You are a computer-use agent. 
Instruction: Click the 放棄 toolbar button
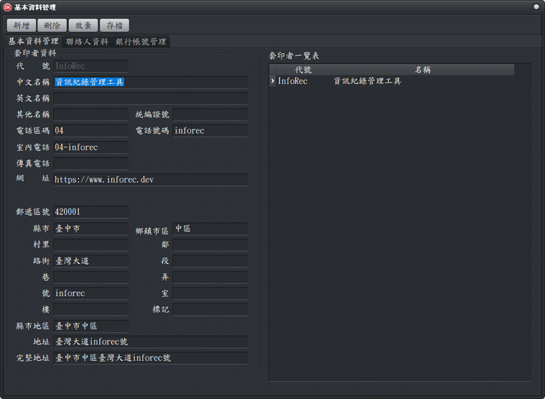coord(84,25)
